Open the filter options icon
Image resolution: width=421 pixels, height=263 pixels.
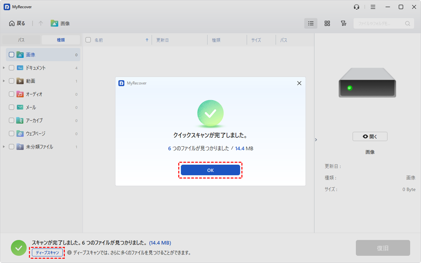coord(343,23)
